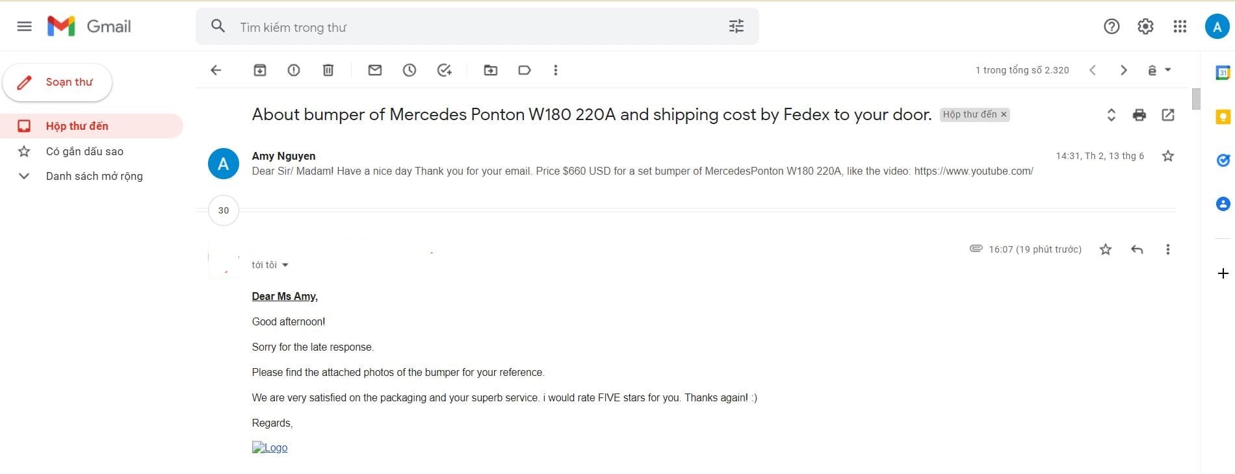Report the email as spam

(294, 70)
